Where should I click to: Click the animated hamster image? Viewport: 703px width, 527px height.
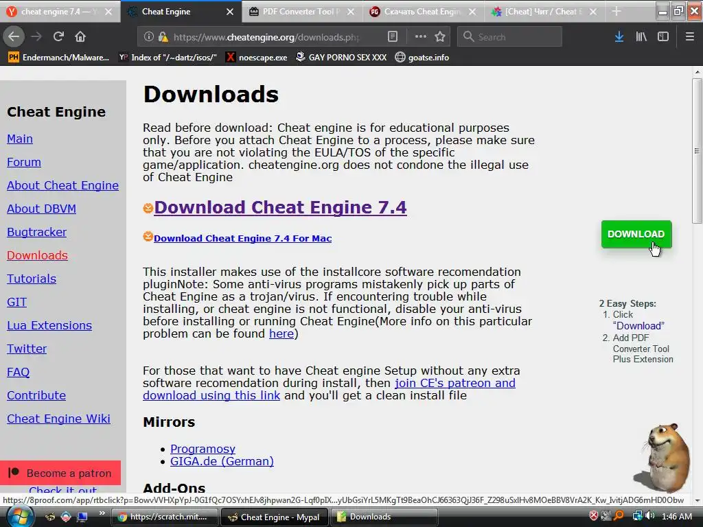pos(663,457)
